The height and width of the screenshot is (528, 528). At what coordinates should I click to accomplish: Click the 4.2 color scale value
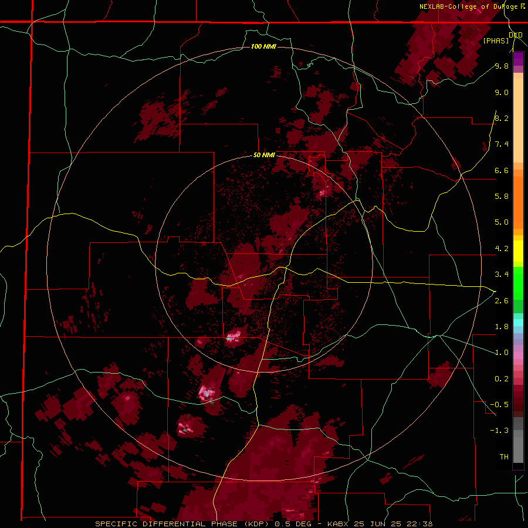click(502, 249)
